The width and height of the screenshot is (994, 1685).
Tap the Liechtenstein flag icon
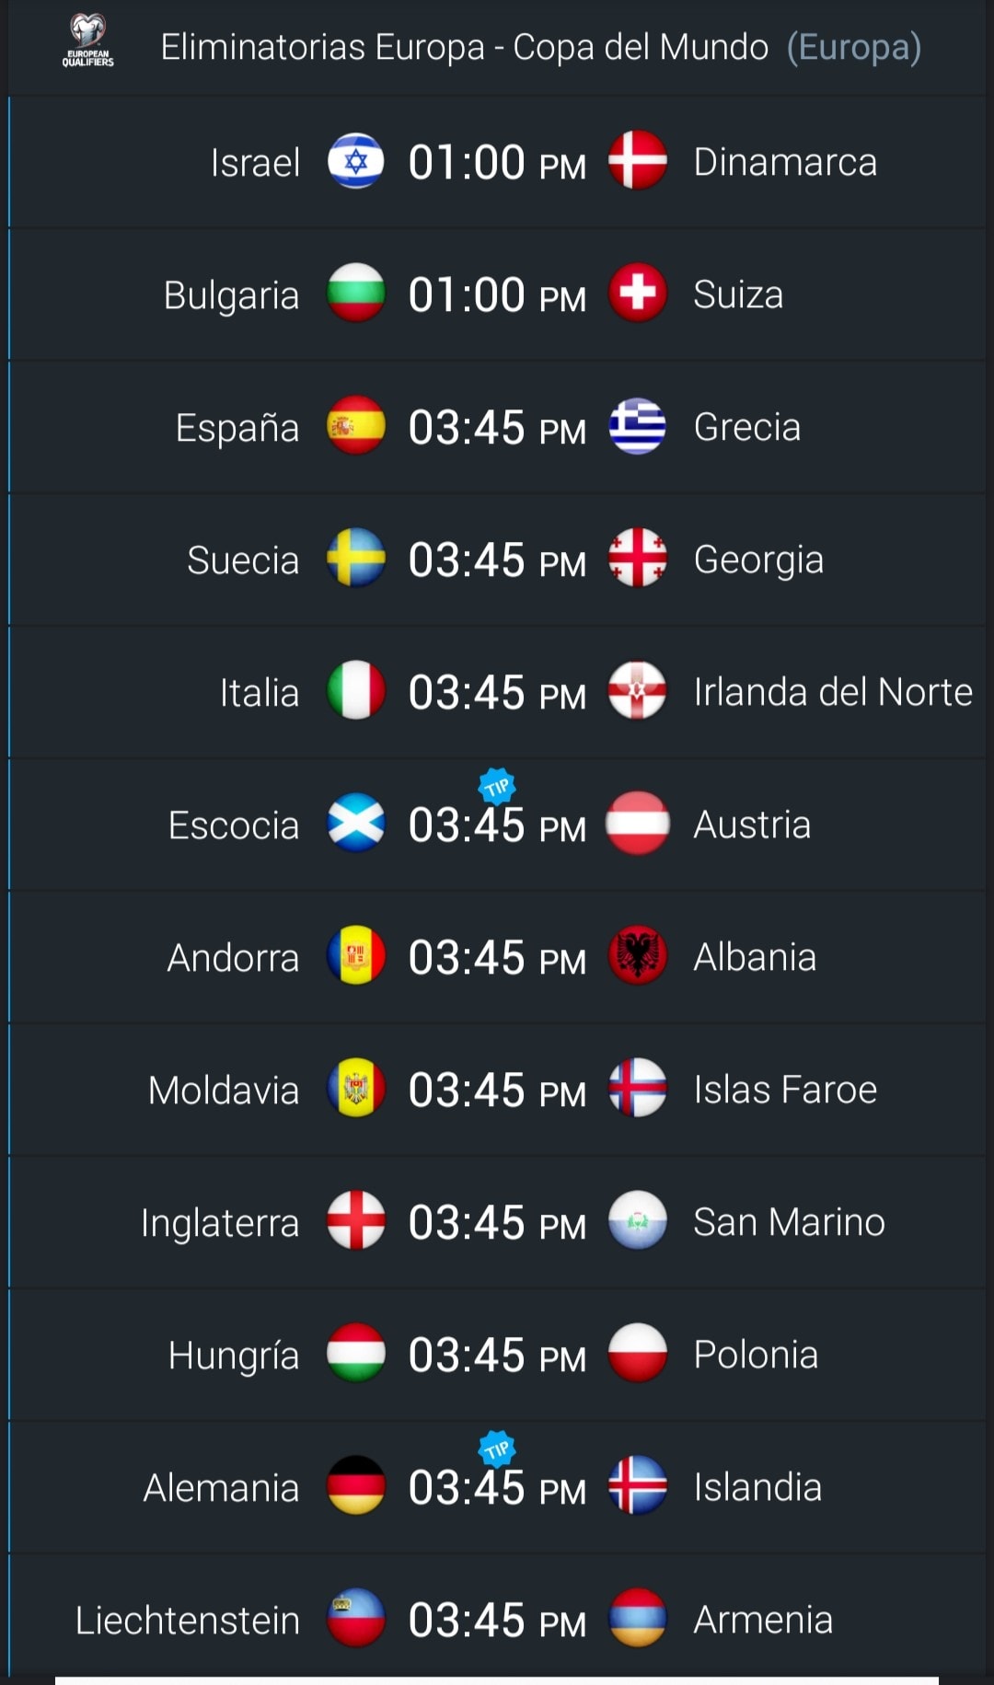(x=356, y=1618)
